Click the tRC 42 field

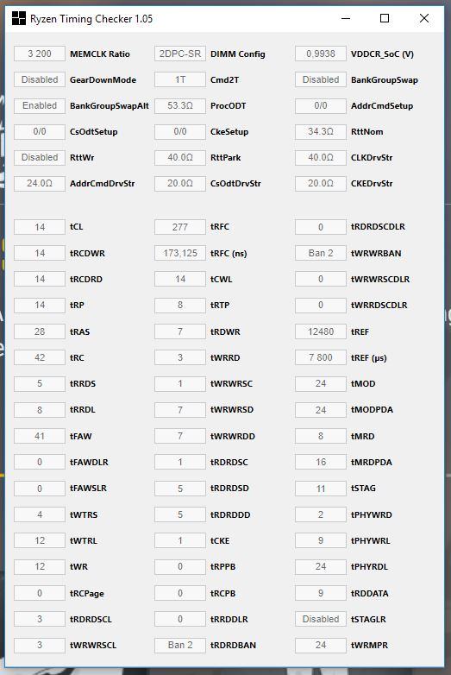click(x=40, y=357)
